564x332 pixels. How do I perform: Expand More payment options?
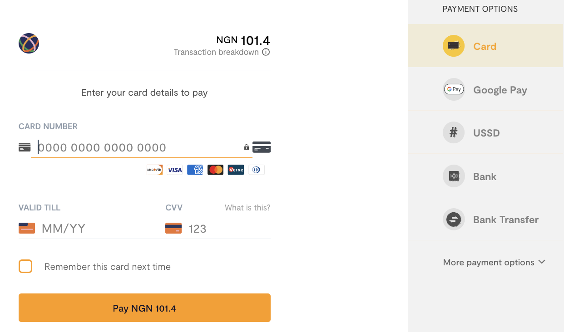pos(494,262)
